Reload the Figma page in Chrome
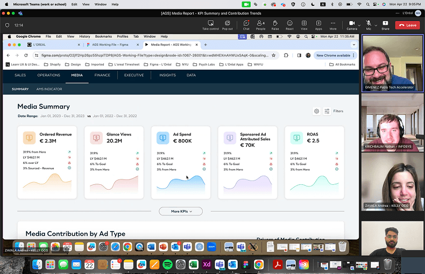The height and width of the screenshot is (274, 425). click(26, 55)
